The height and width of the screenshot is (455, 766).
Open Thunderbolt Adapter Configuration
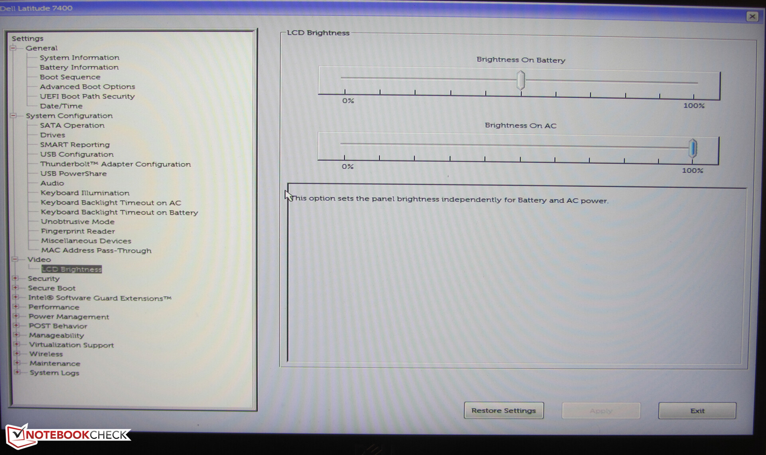[115, 164]
